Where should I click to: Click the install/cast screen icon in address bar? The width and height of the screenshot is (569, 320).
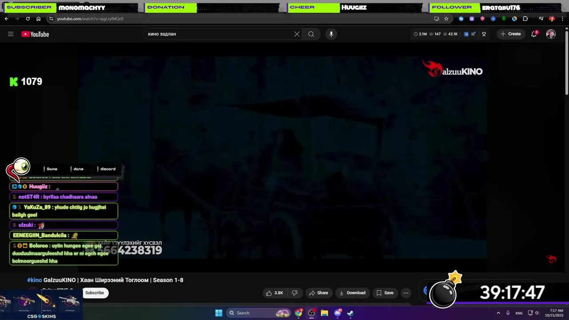[437, 19]
